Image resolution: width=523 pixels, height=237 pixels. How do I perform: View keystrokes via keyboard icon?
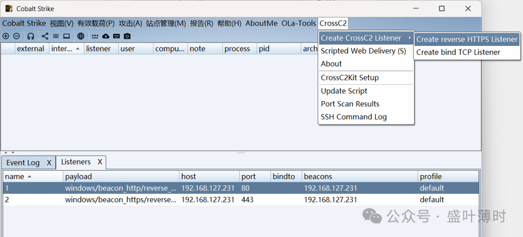pos(116,36)
